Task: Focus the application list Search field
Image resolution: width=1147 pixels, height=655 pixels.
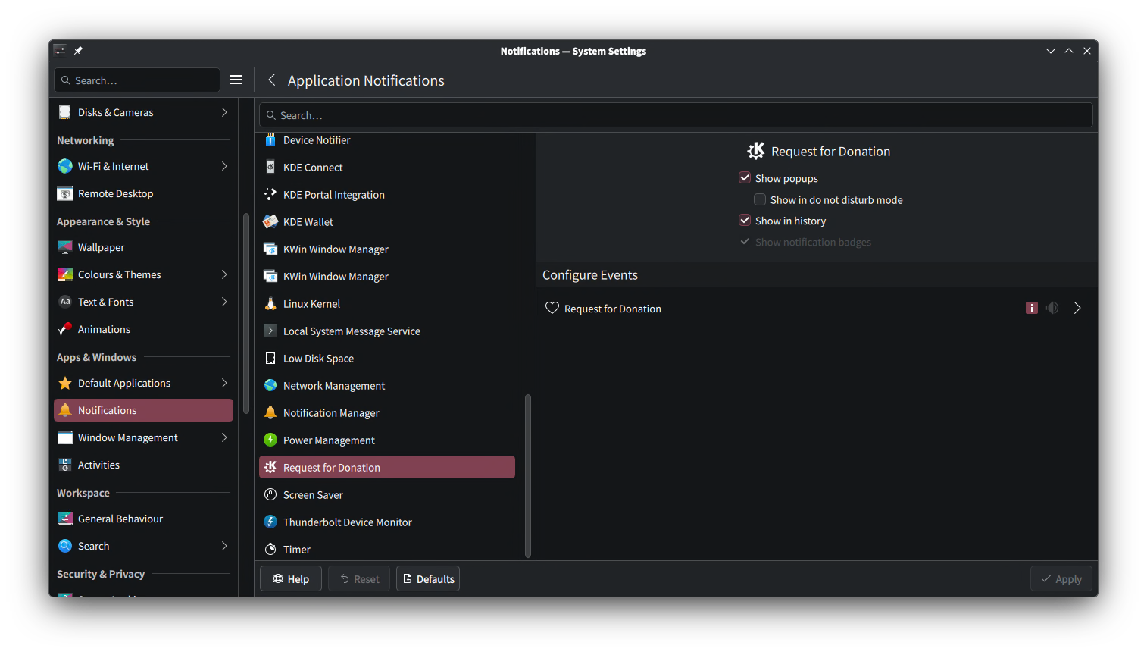Action: click(676, 115)
